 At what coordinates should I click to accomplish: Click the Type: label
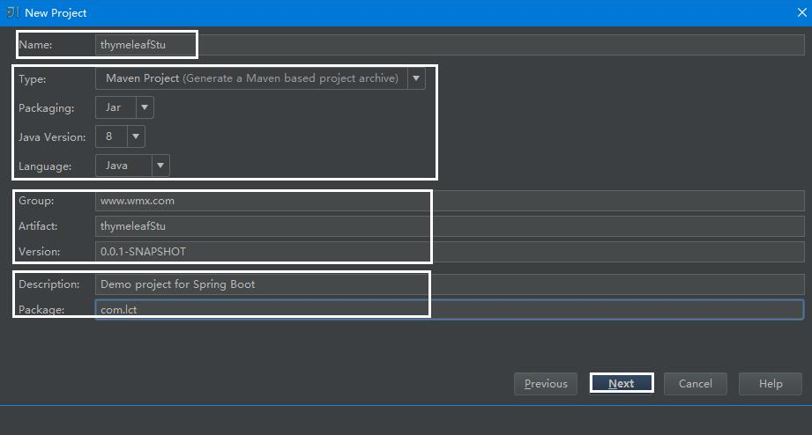32,79
